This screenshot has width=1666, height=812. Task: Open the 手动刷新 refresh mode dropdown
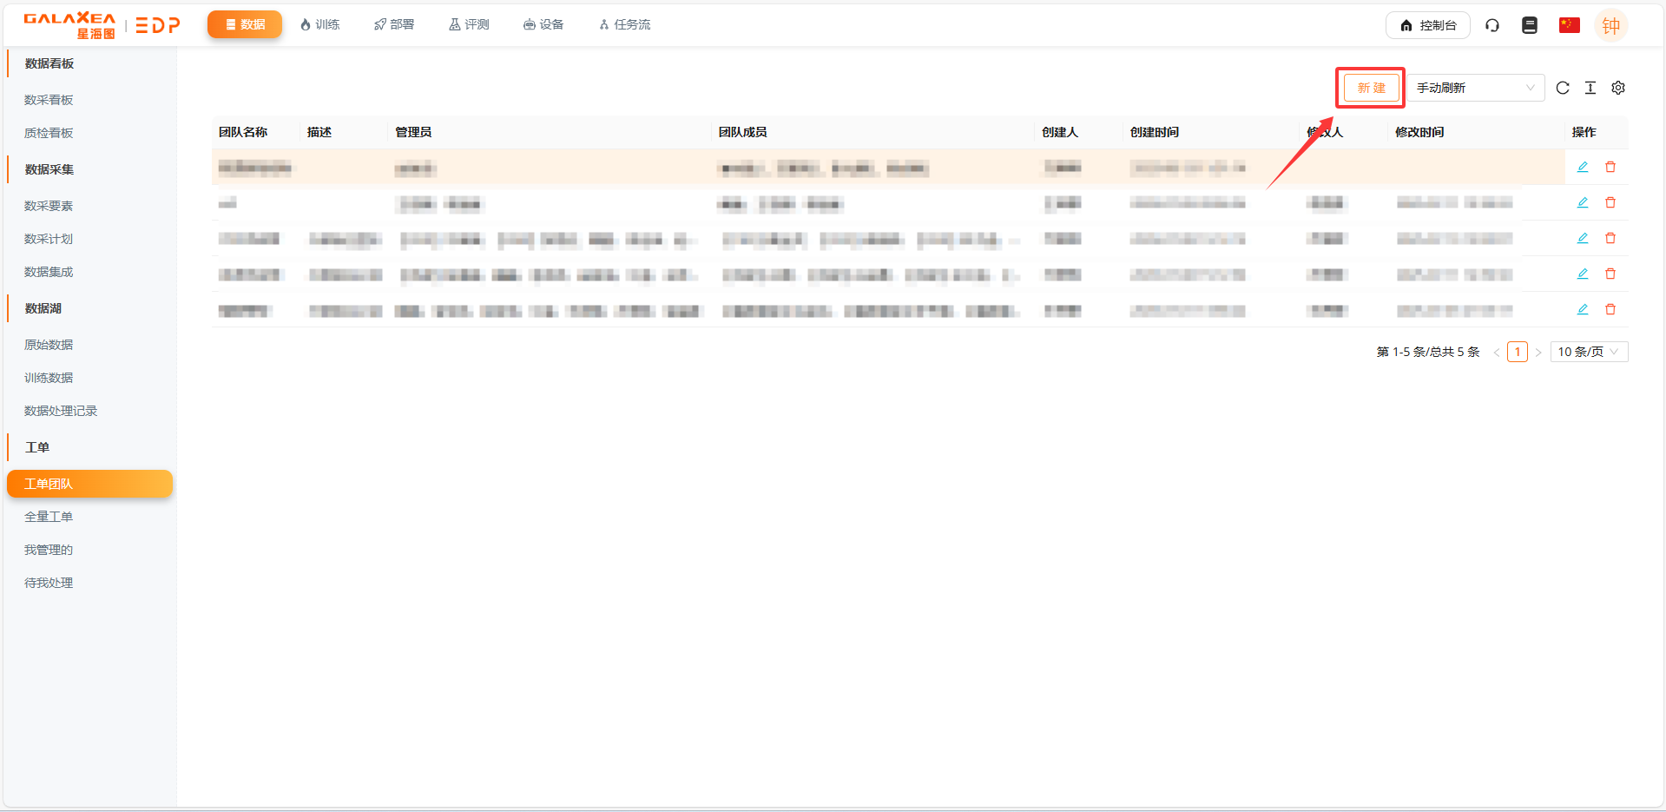tap(1475, 88)
